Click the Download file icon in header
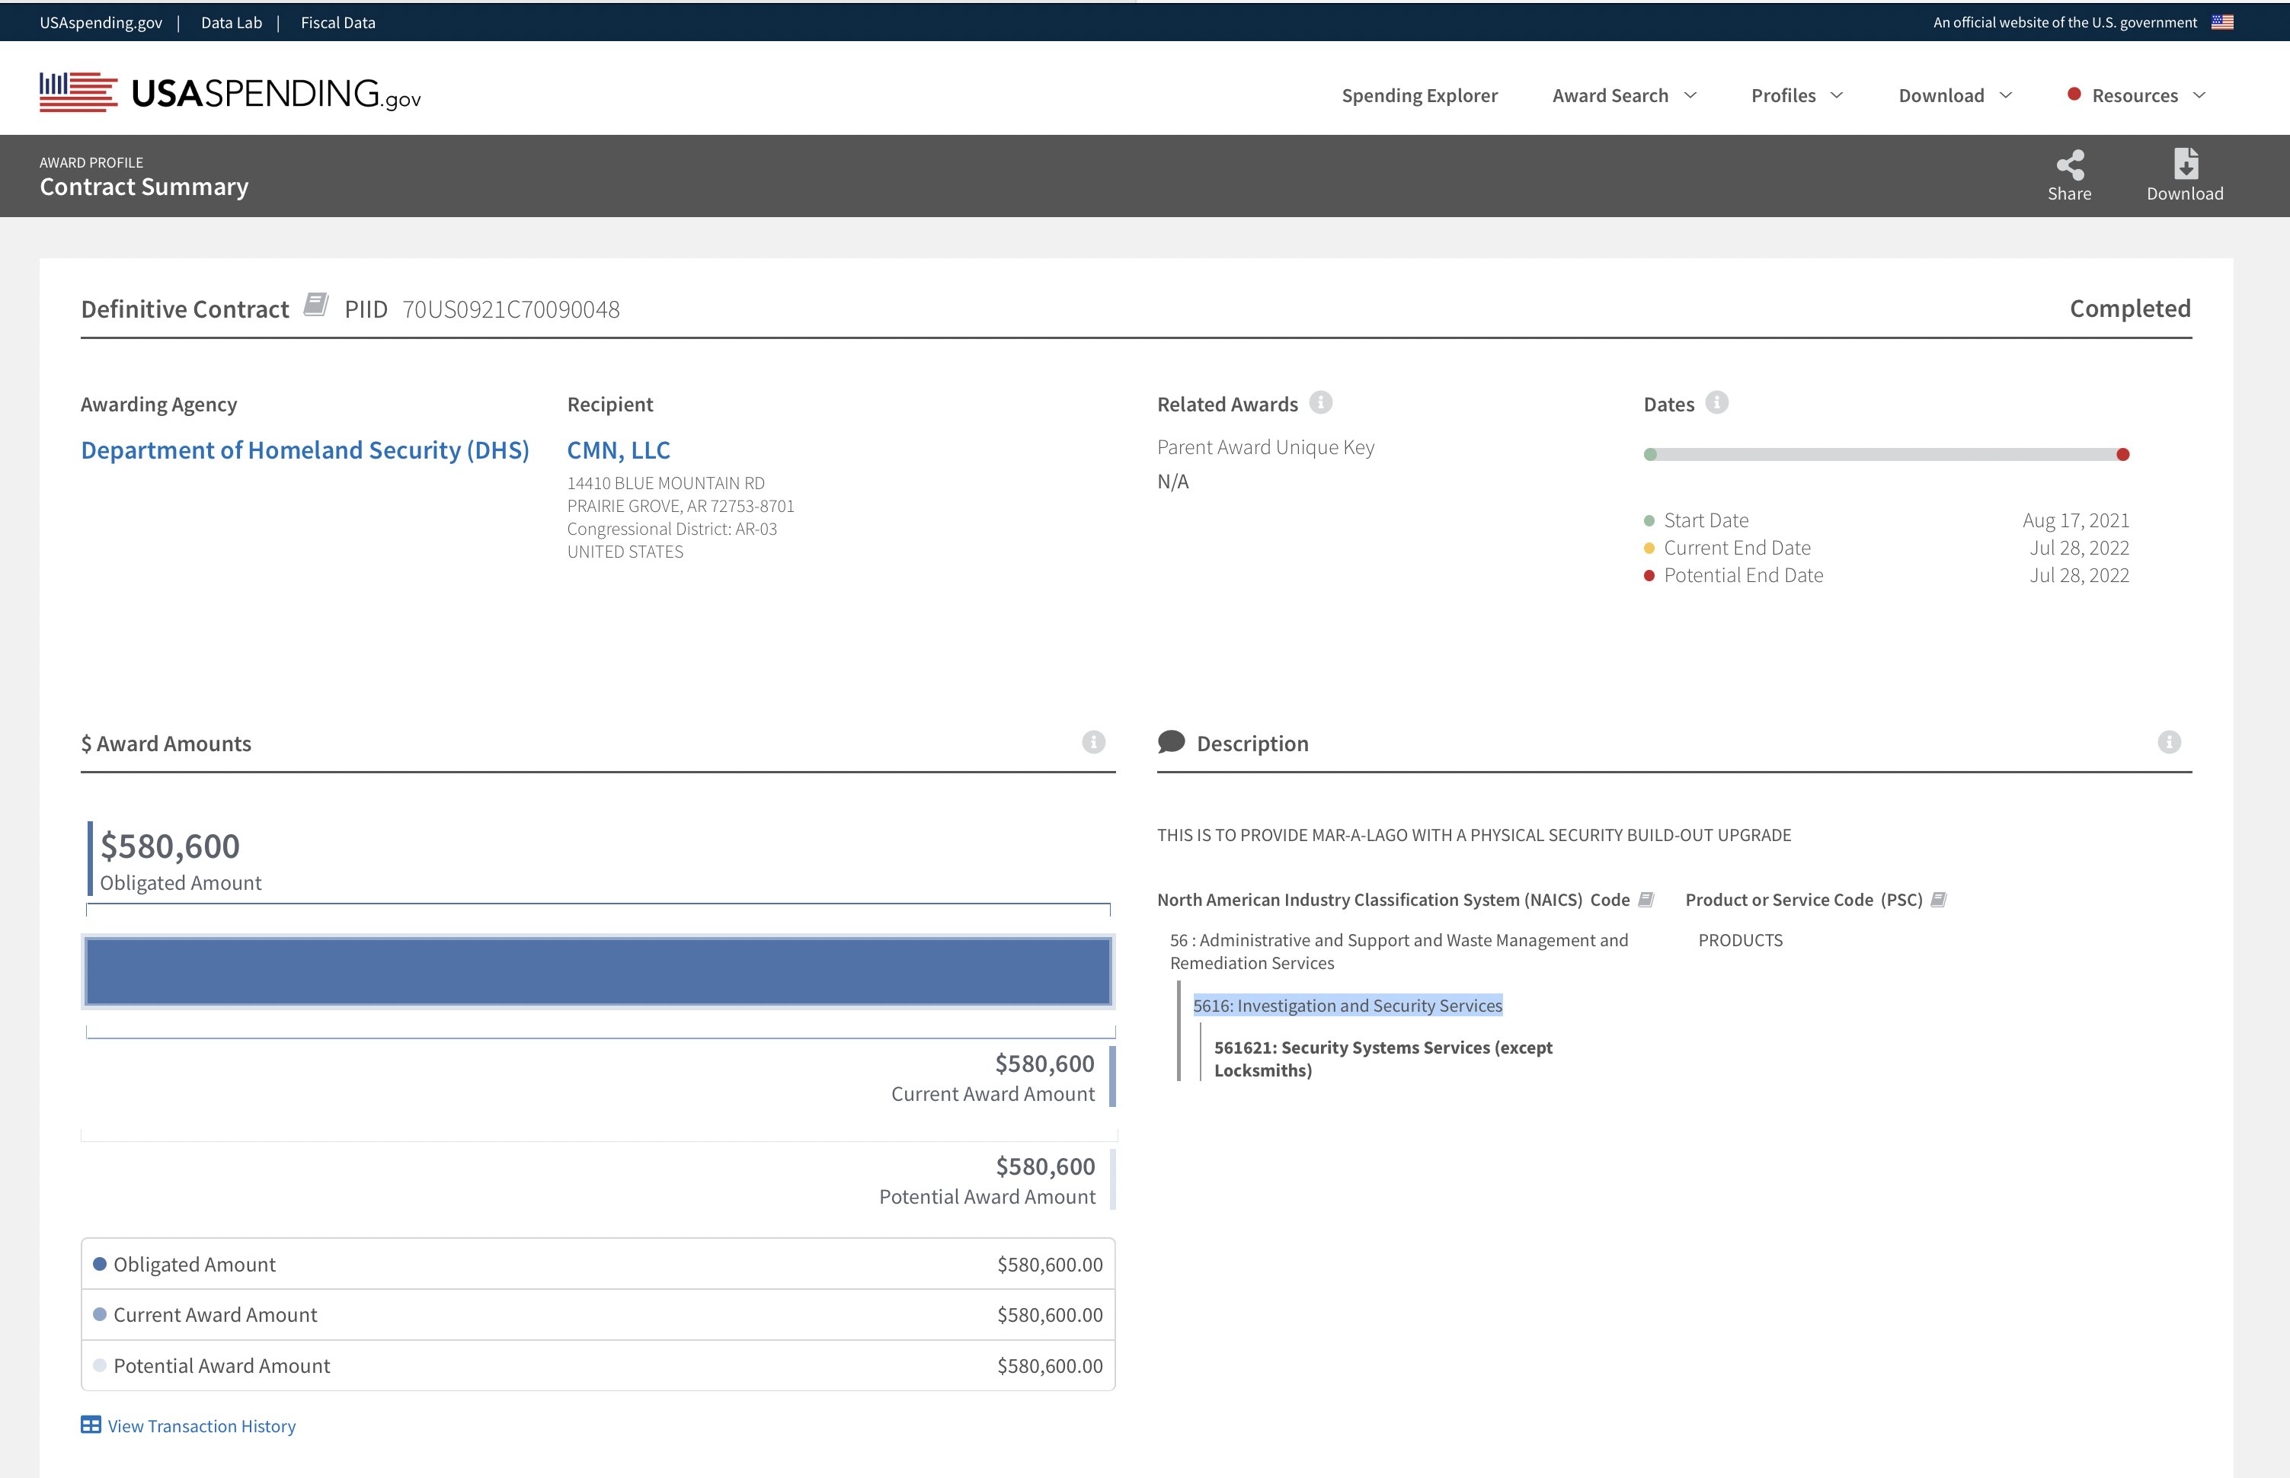This screenshot has height=1478, width=2290. [2186, 164]
